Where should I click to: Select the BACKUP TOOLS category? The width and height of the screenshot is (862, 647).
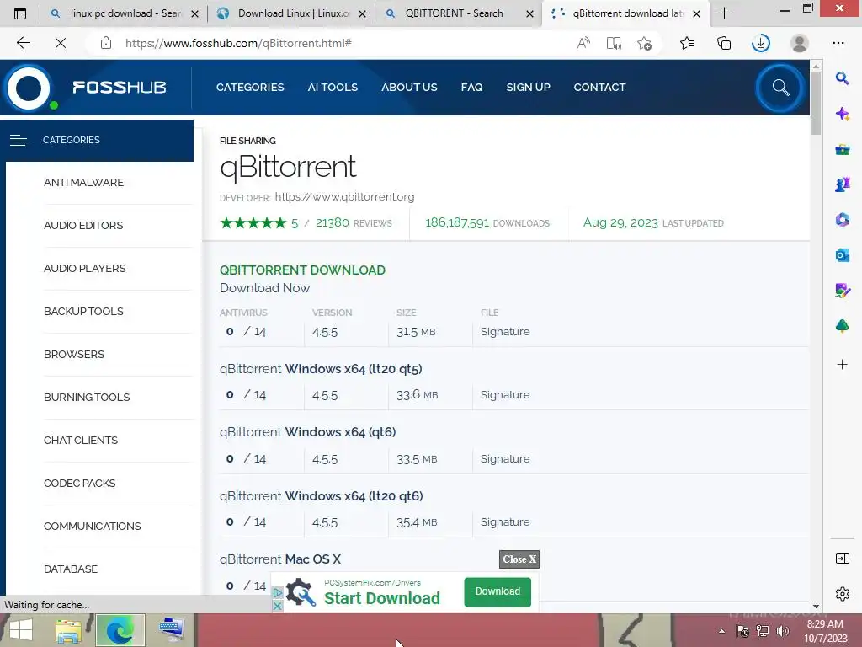83,312
